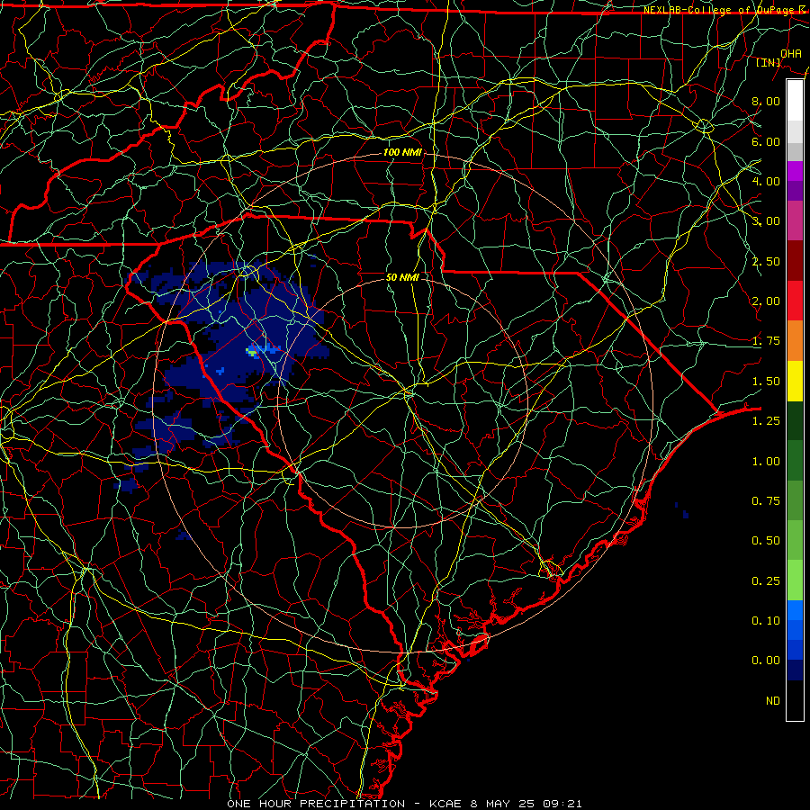Click the "0.50" legend value
Image resolution: width=810 pixels, height=810 pixels.
[766, 541]
